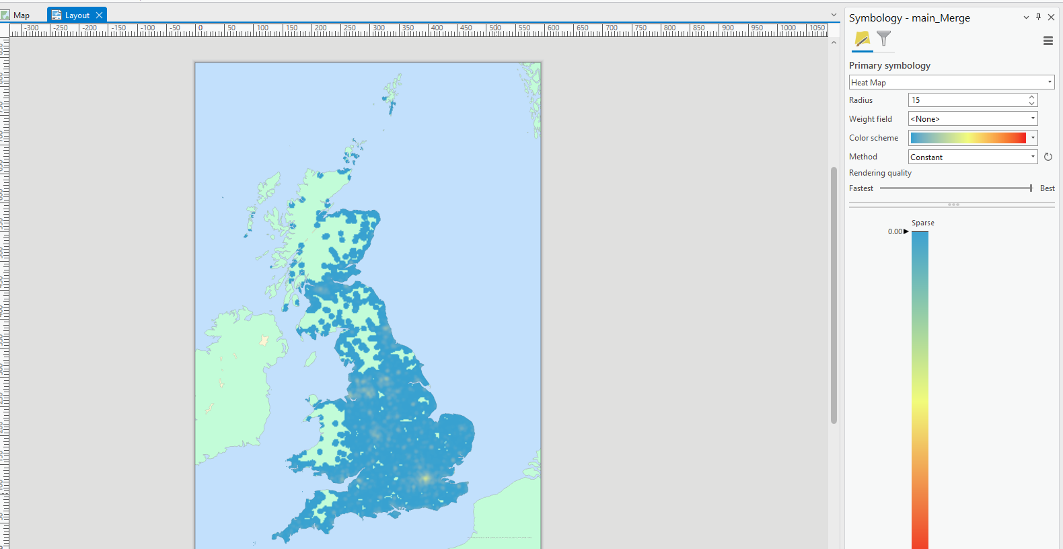
Task: Open Symbology pane options chevron
Action: click(1026, 17)
